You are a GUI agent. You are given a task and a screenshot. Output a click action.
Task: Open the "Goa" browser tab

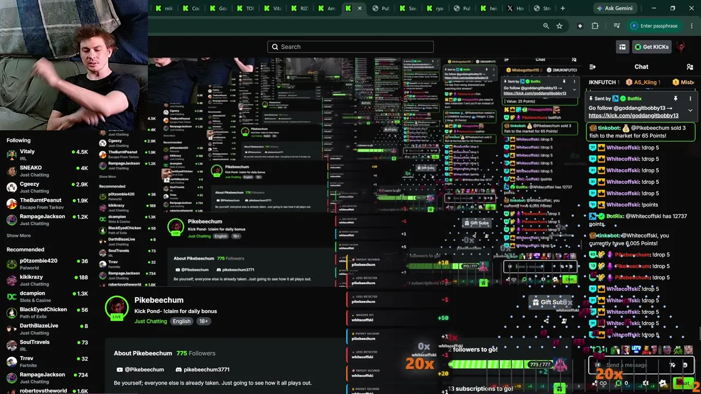pos(219,8)
